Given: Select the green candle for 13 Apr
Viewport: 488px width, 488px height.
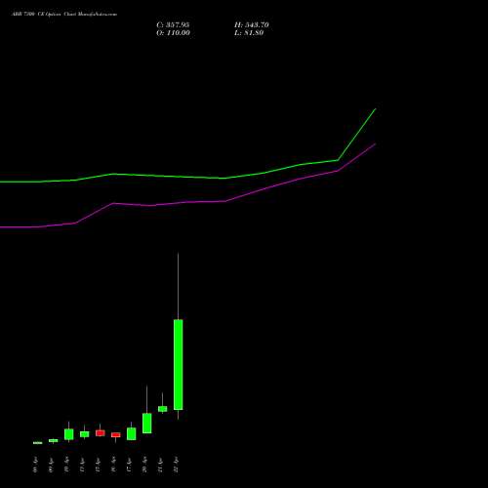Looking at the screenshot, I should [84, 434].
